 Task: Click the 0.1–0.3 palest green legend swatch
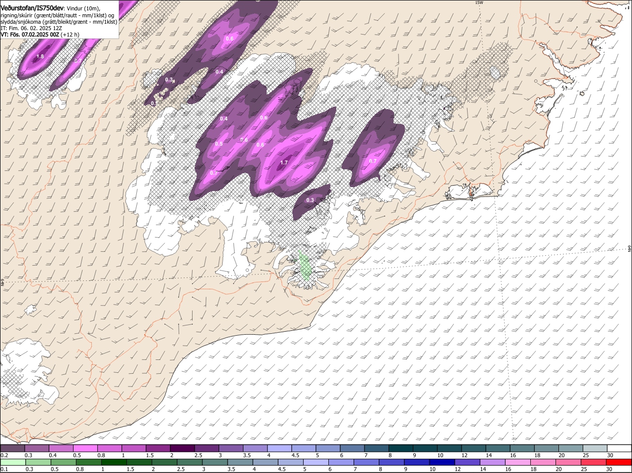pyautogui.click(x=13, y=462)
